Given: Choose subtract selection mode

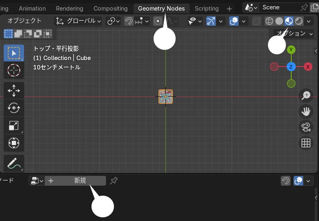Looking at the screenshot, I should click(28, 33).
